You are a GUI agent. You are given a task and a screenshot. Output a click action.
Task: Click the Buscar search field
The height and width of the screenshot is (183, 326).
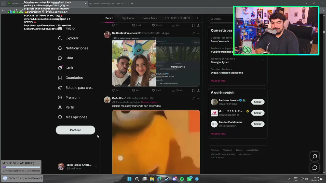click(x=221, y=19)
